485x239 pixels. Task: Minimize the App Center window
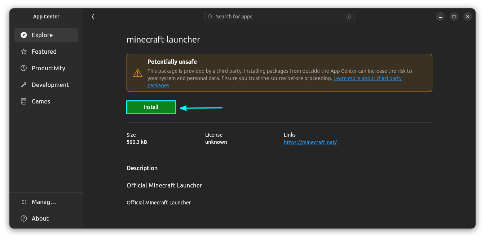coord(440,17)
